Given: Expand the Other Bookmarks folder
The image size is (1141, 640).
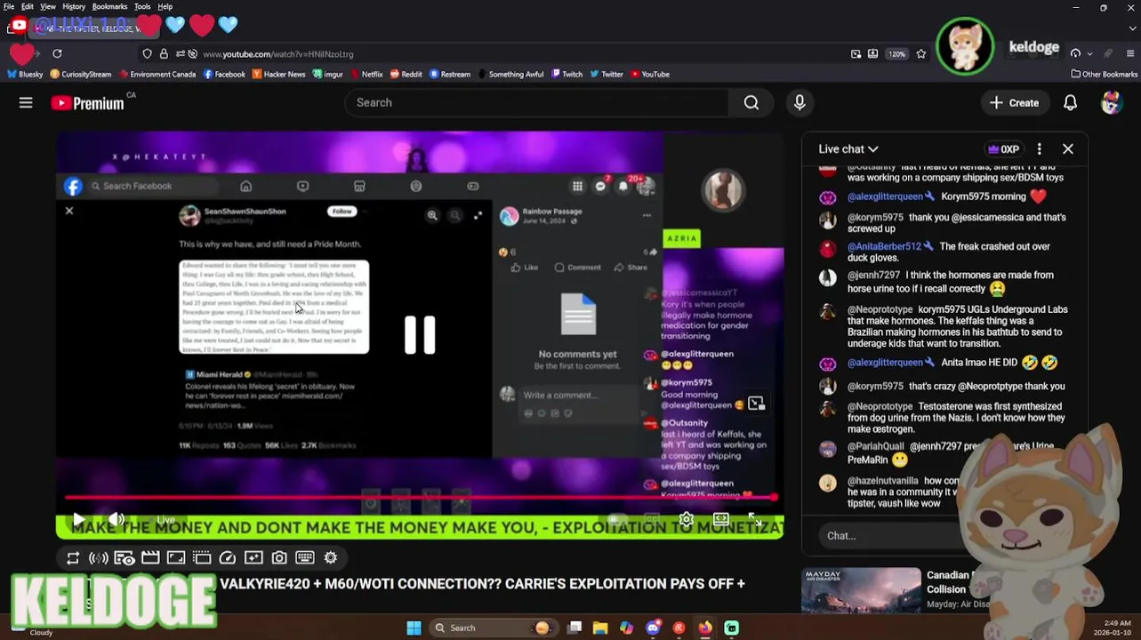Looking at the screenshot, I should pos(1104,74).
